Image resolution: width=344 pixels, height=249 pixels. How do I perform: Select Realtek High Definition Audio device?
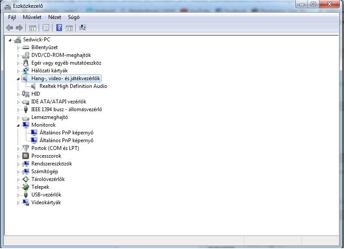pyautogui.click(x=73, y=86)
